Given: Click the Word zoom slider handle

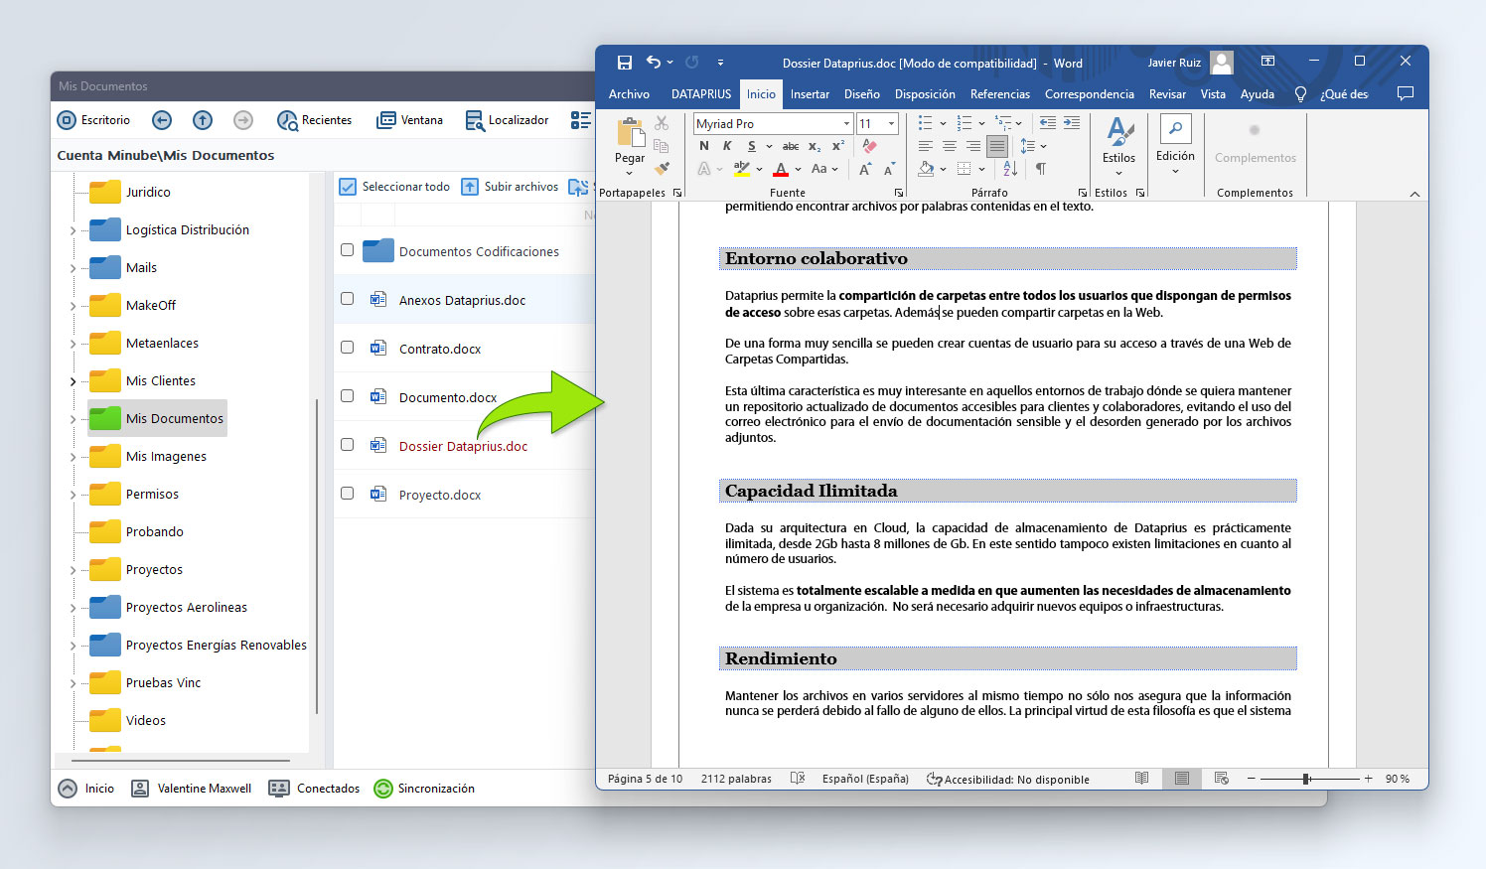Looking at the screenshot, I should pos(1306,779).
